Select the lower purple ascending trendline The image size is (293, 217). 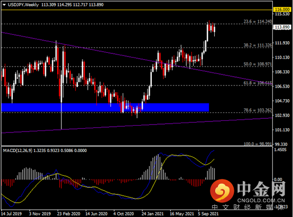tap(136, 125)
